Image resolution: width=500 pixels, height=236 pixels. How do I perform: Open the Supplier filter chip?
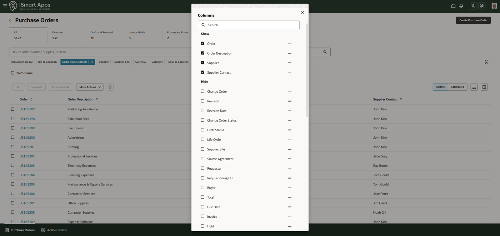[104, 62]
